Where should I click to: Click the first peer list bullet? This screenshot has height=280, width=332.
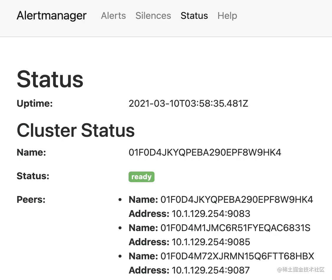click(x=119, y=200)
